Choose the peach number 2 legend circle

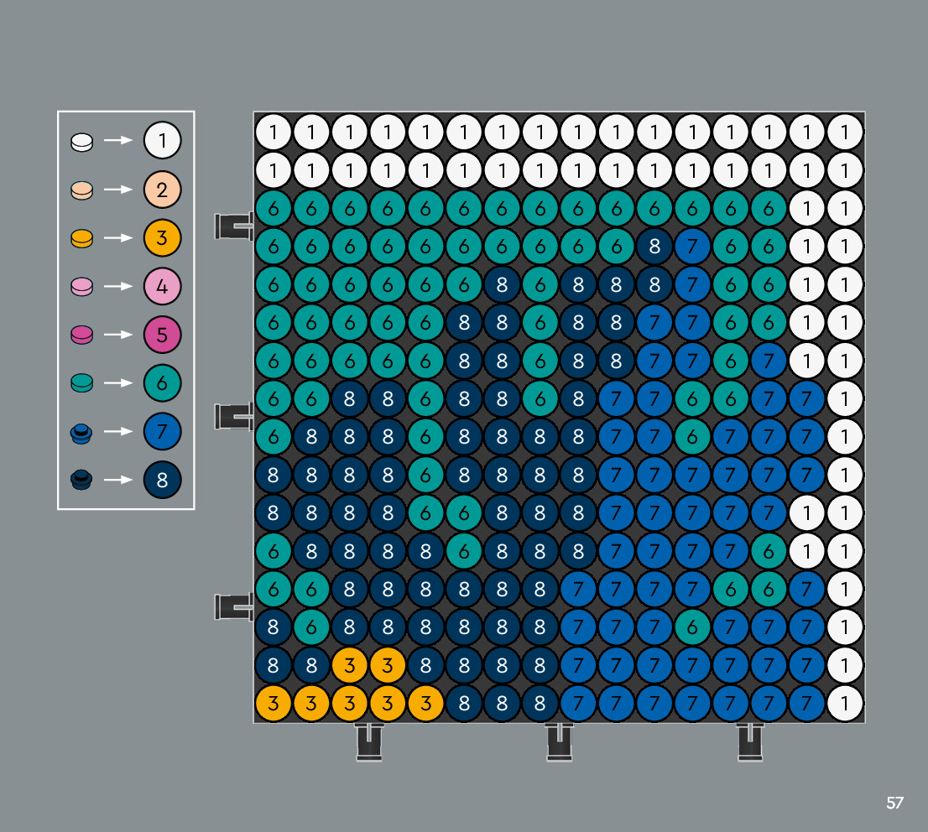[x=162, y=190]
